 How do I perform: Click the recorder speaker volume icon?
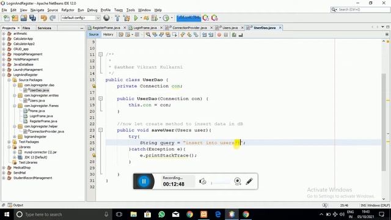click(202, 182)
